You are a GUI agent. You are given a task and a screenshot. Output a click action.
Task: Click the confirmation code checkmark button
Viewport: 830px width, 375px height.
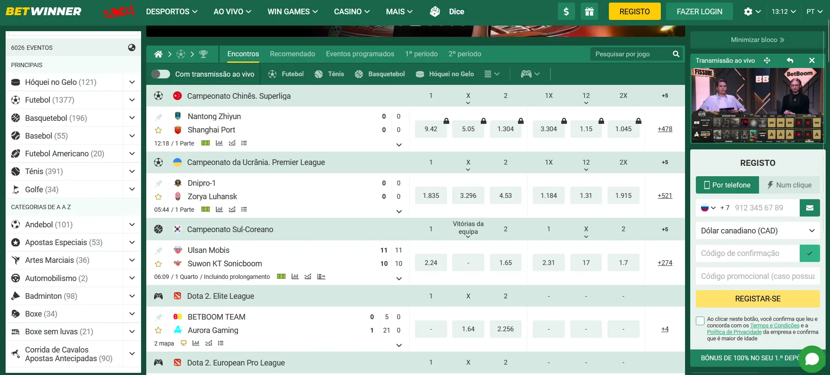[810, 253]
